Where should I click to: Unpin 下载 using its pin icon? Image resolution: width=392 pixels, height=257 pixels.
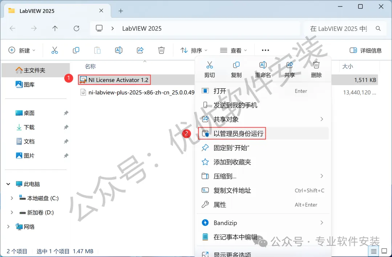pyautogui.click(x=66, y=127)
